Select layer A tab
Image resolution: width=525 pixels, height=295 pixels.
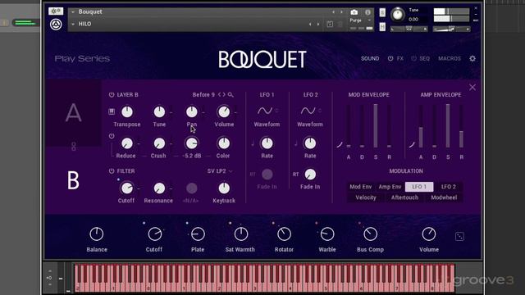[73, 113]
